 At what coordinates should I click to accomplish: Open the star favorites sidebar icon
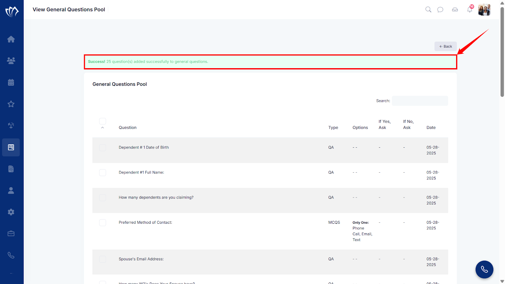pos(11,104)
